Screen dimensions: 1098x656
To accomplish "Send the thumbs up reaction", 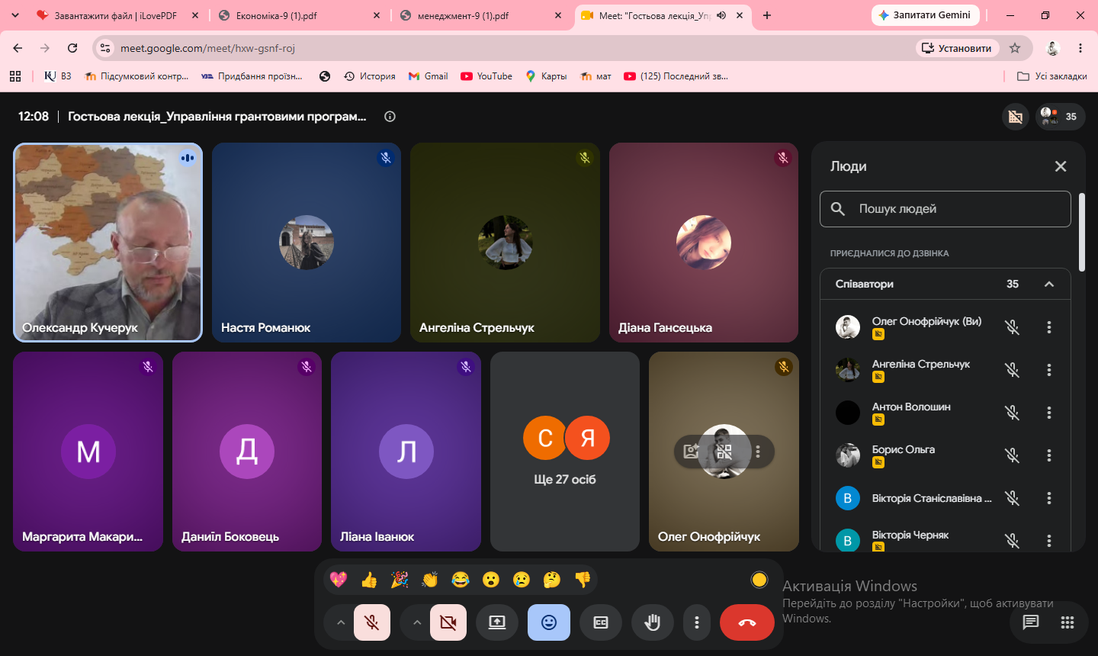I will 369,580.
